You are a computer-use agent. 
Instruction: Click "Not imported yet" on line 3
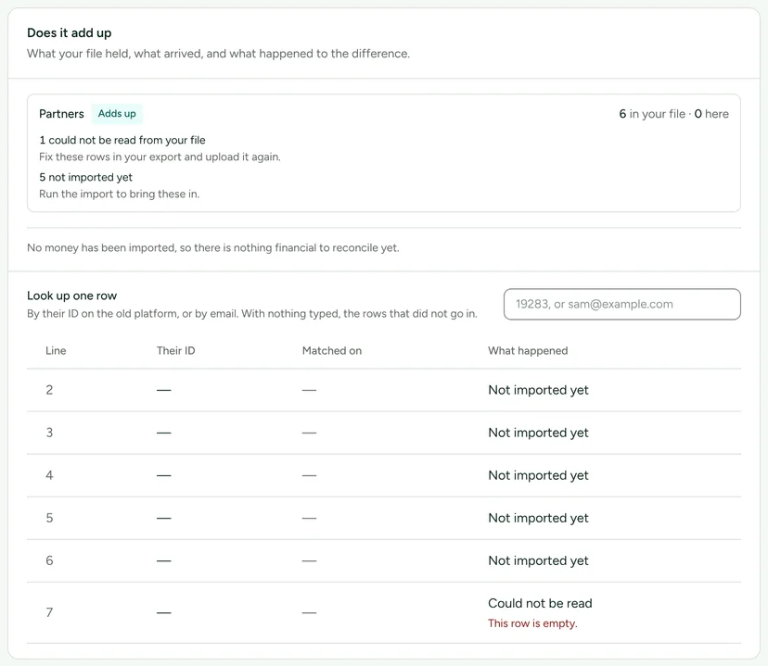coord(538,433)
